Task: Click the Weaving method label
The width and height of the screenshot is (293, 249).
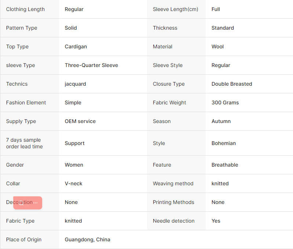Action: tap(173, 183)
